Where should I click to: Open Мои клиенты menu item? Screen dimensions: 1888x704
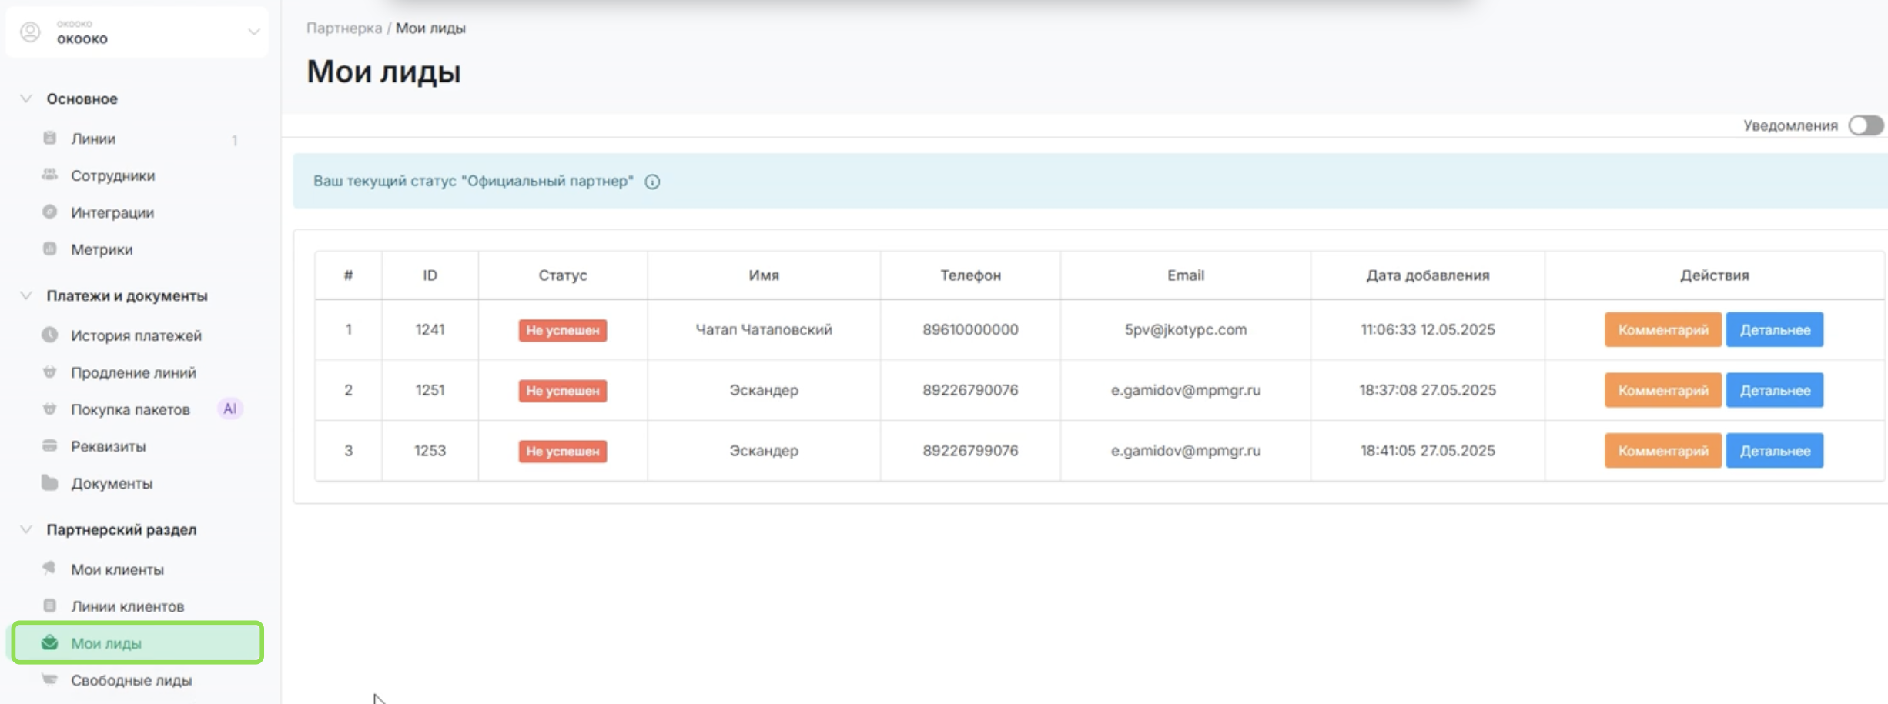[117, 569]
